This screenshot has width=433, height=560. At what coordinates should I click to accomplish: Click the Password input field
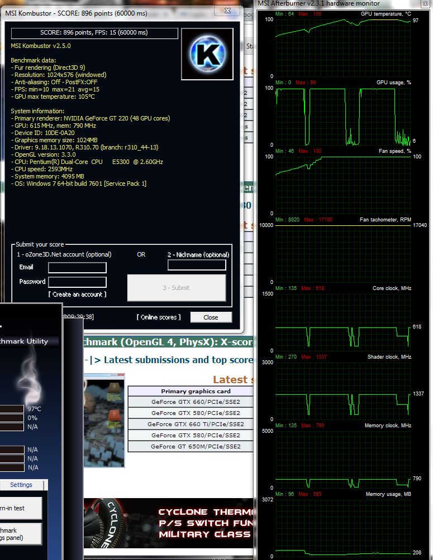click(77, 282)
